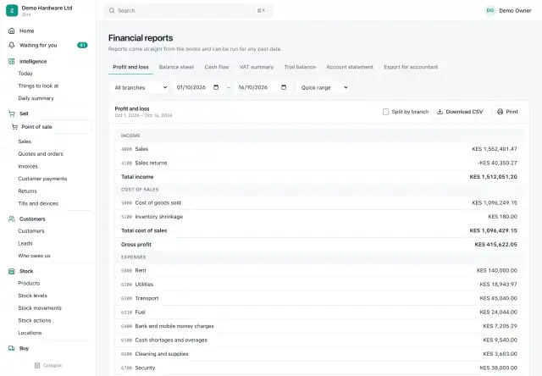Click the Download CSV arrow icon

pos(440,112)
